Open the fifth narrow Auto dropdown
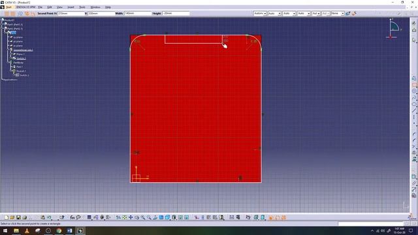 coord(316,13)
